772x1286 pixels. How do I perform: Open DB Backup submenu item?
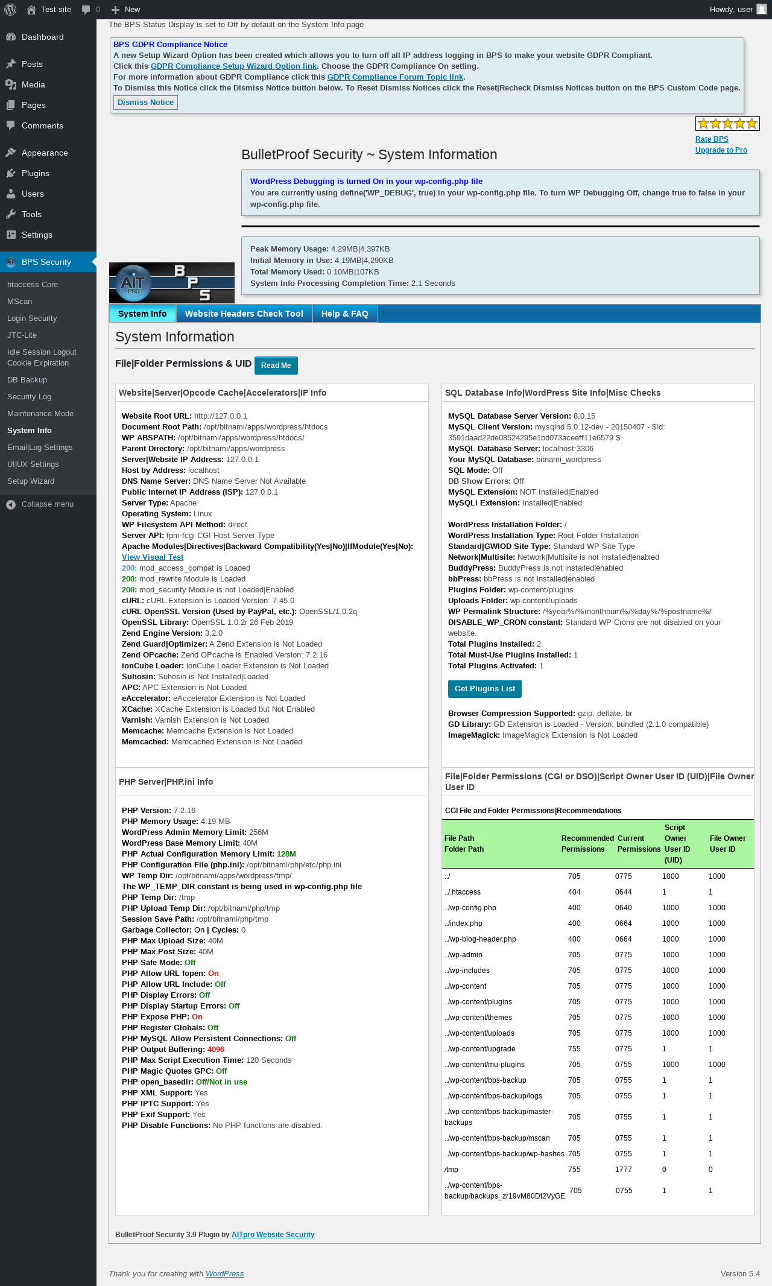click(27, 380)
